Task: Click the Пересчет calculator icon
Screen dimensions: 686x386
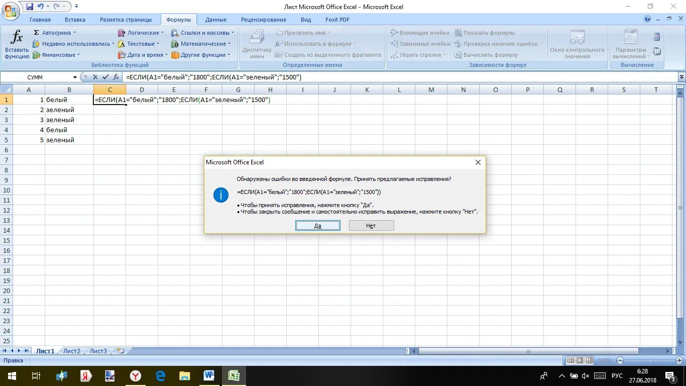Action: click(x=657, y=37)
